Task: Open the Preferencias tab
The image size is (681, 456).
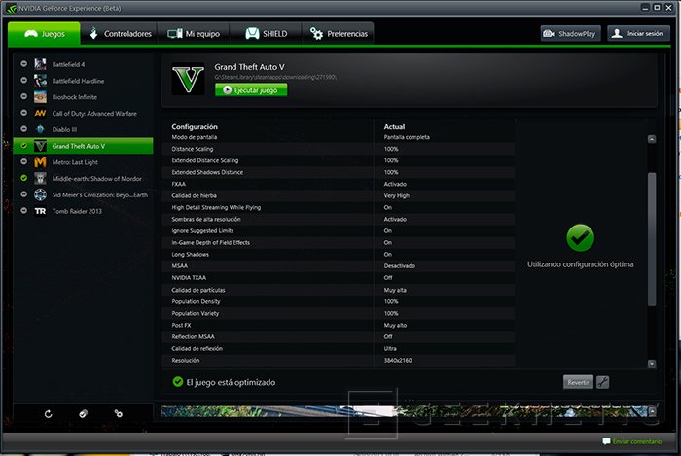Action: tap(339, 34)
